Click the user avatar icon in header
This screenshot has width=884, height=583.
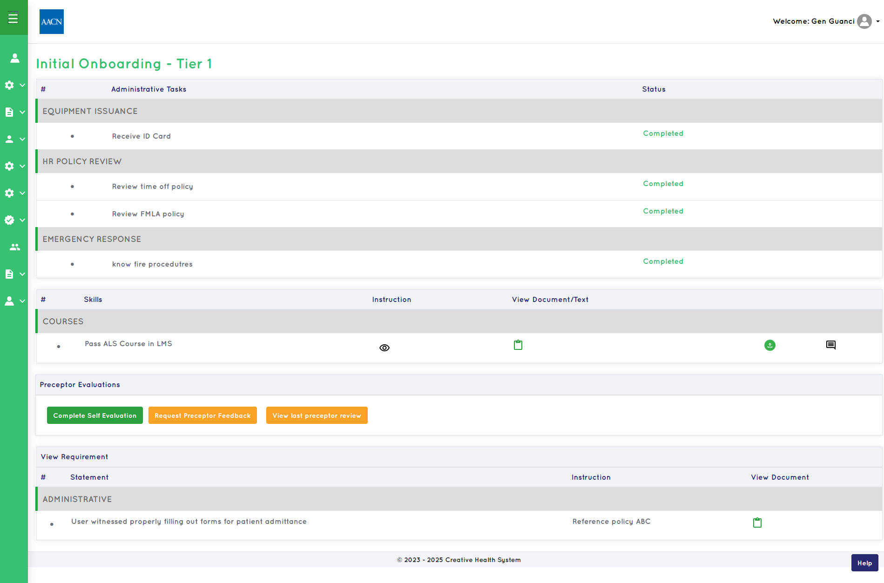click(864, 21)
